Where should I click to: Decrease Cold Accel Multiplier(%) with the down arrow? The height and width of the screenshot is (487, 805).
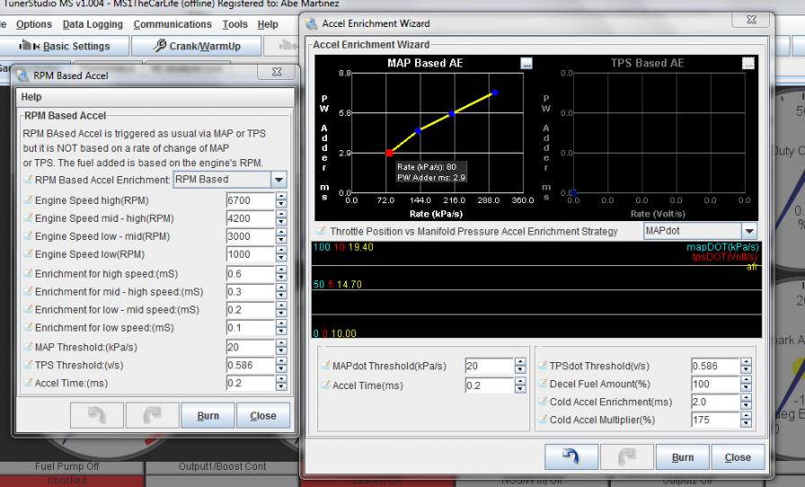747,423
